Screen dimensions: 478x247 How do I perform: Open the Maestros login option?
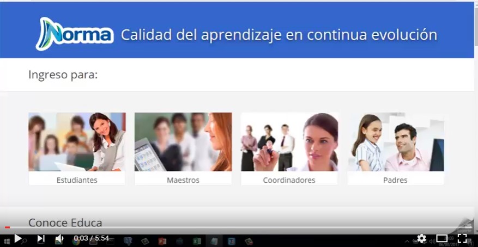click(183, 180)
